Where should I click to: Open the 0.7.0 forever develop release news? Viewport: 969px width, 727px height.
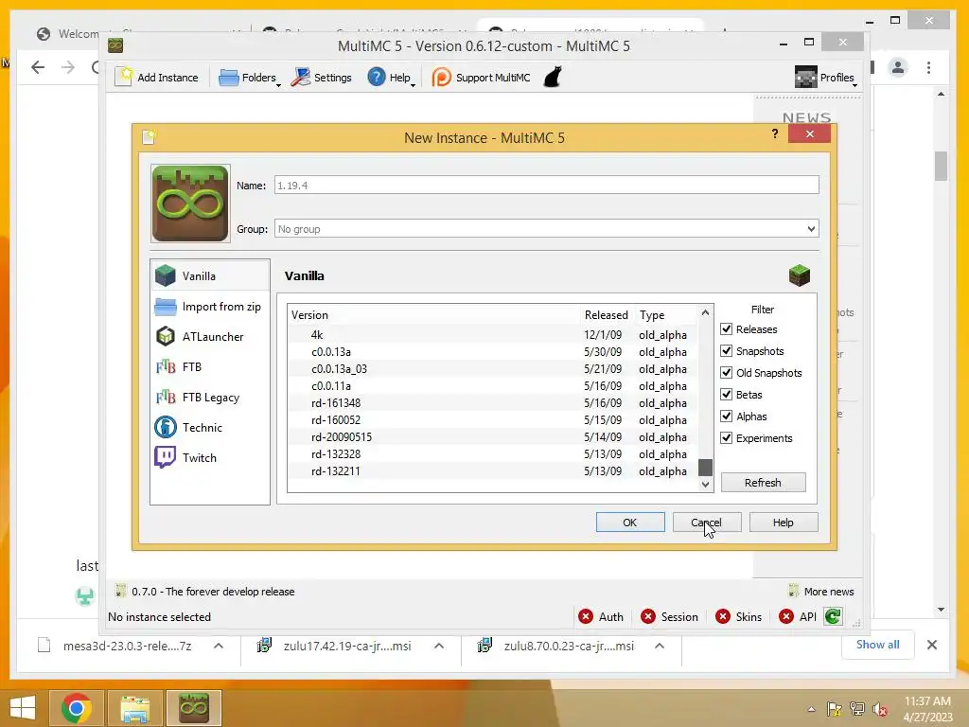[x=205, y=592]
